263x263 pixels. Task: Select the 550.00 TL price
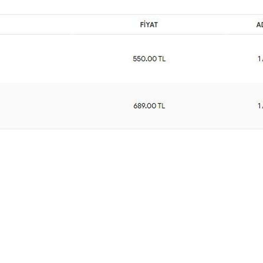149,59
